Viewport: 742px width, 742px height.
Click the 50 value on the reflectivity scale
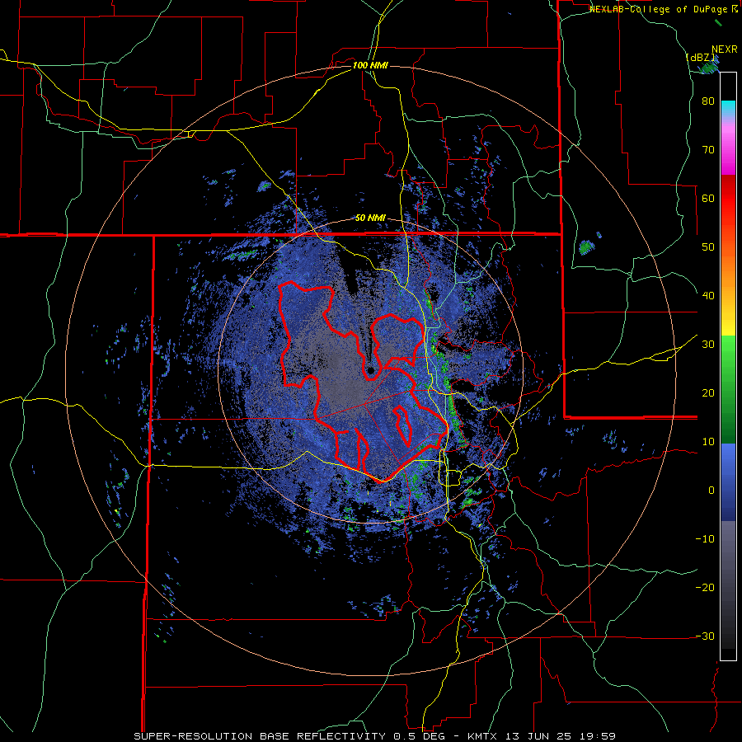pos(708,247)
